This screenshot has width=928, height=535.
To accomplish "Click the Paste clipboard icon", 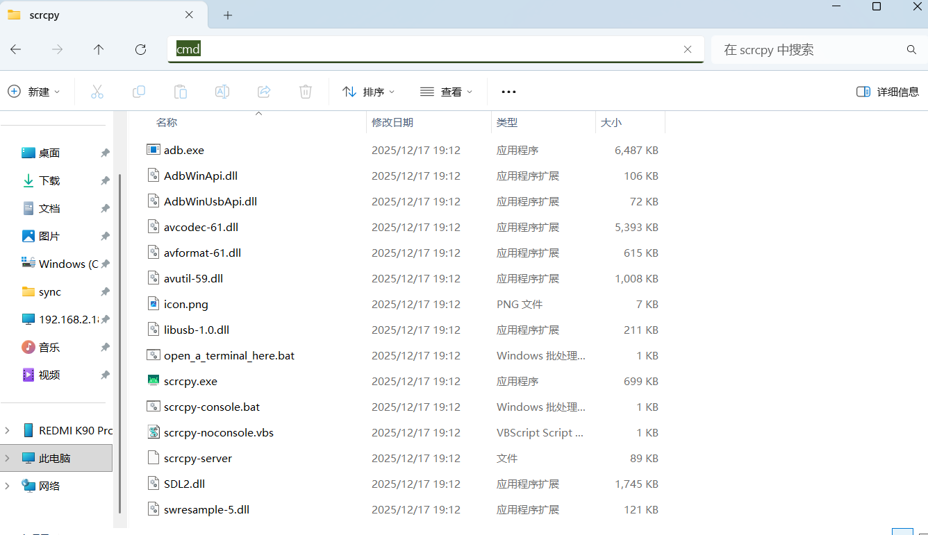I will point(181,92).
